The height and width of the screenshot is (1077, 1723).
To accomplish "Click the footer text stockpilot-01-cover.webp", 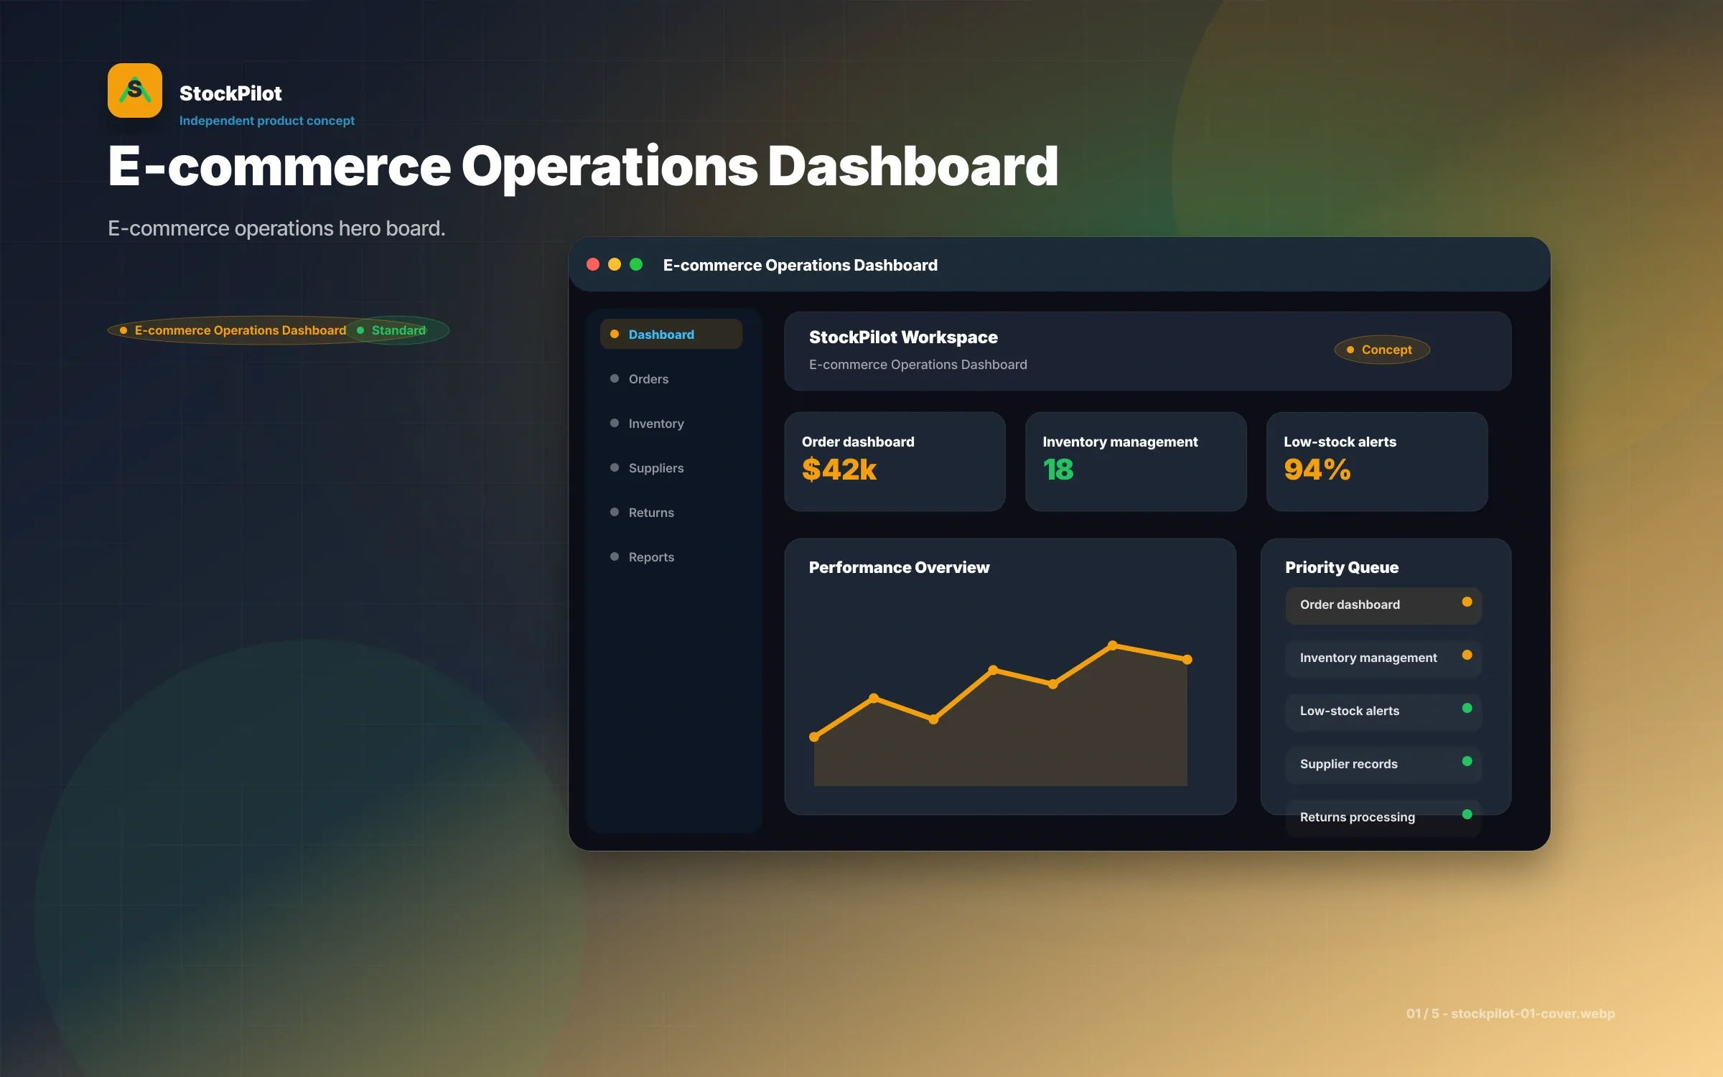I will pos(1533,1013).
